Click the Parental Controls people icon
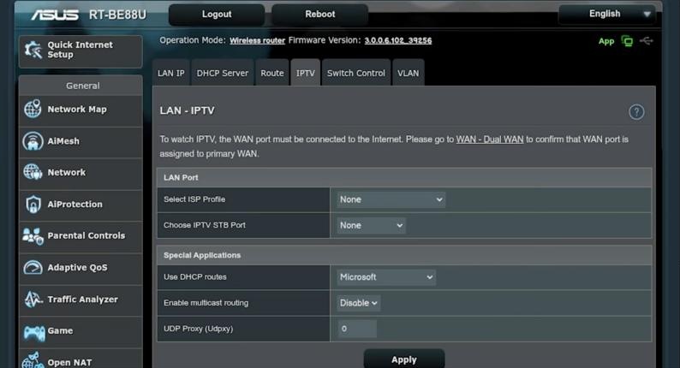 click(33, 236)
